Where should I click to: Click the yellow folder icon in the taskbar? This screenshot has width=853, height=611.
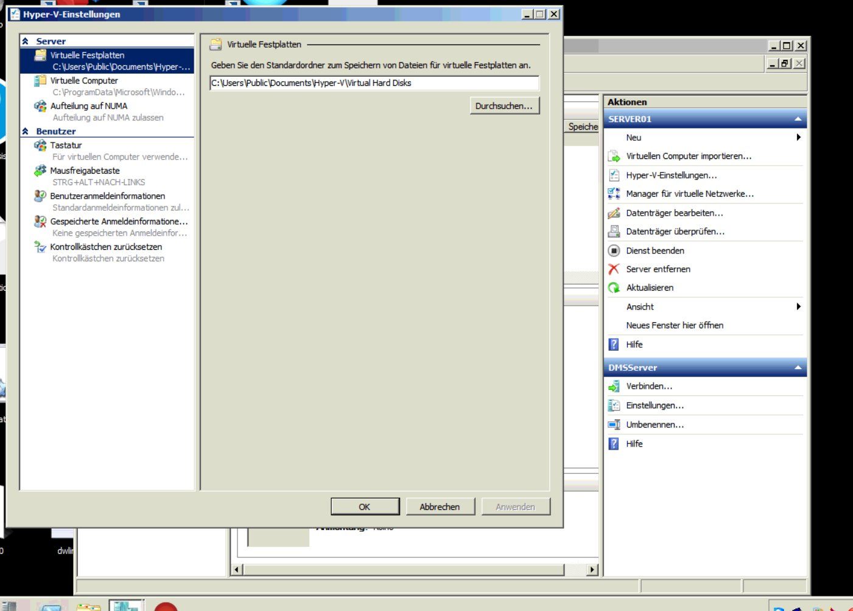(x=88, y=607)
